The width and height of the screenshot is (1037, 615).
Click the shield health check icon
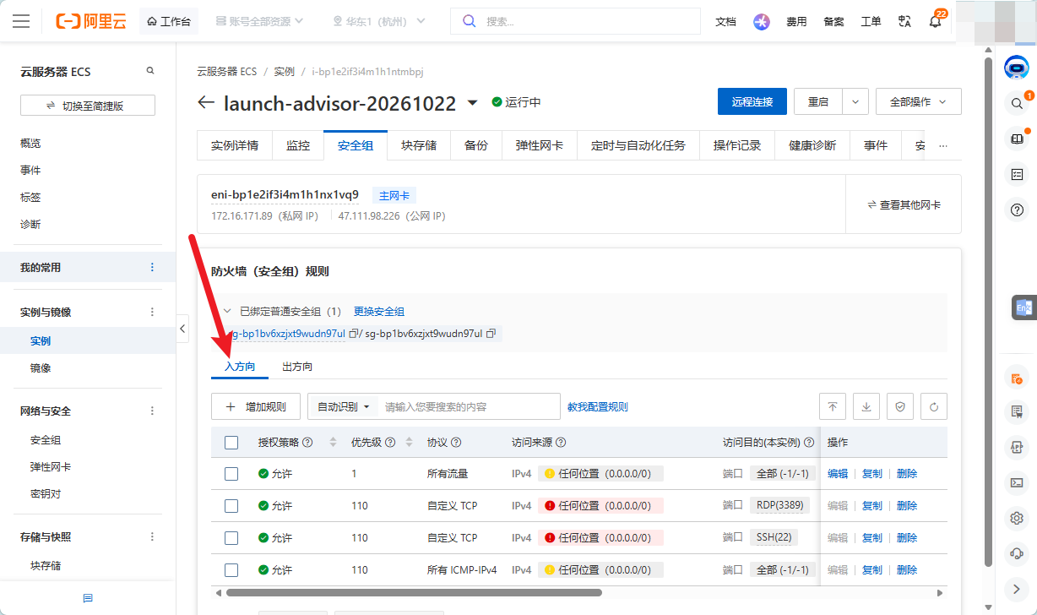pos(900,406)
